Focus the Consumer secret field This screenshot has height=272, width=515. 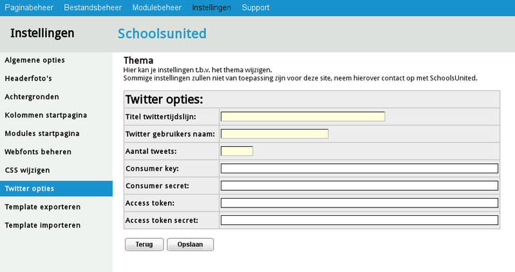pyautogui.click(x=359, y=186)
